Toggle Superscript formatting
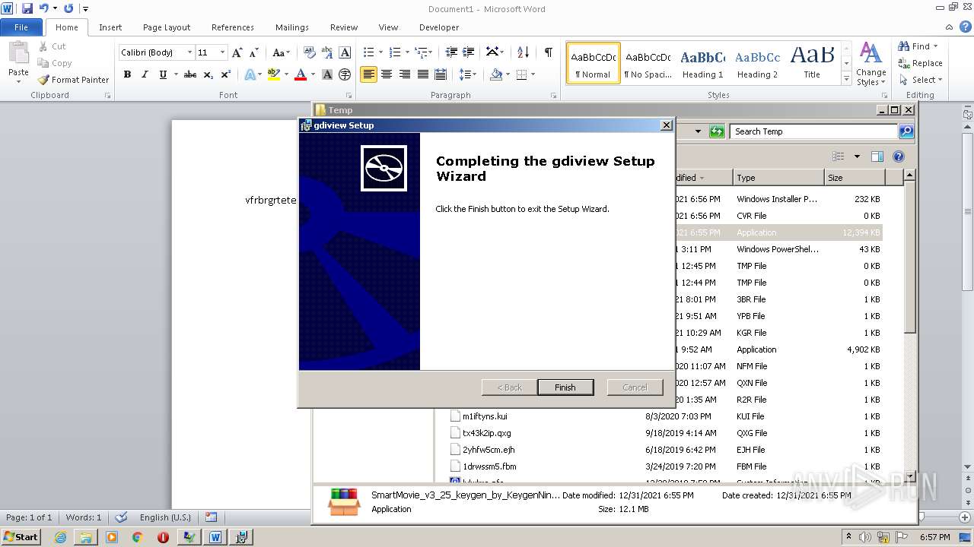The image size is (974, 547). pos(226,74)
